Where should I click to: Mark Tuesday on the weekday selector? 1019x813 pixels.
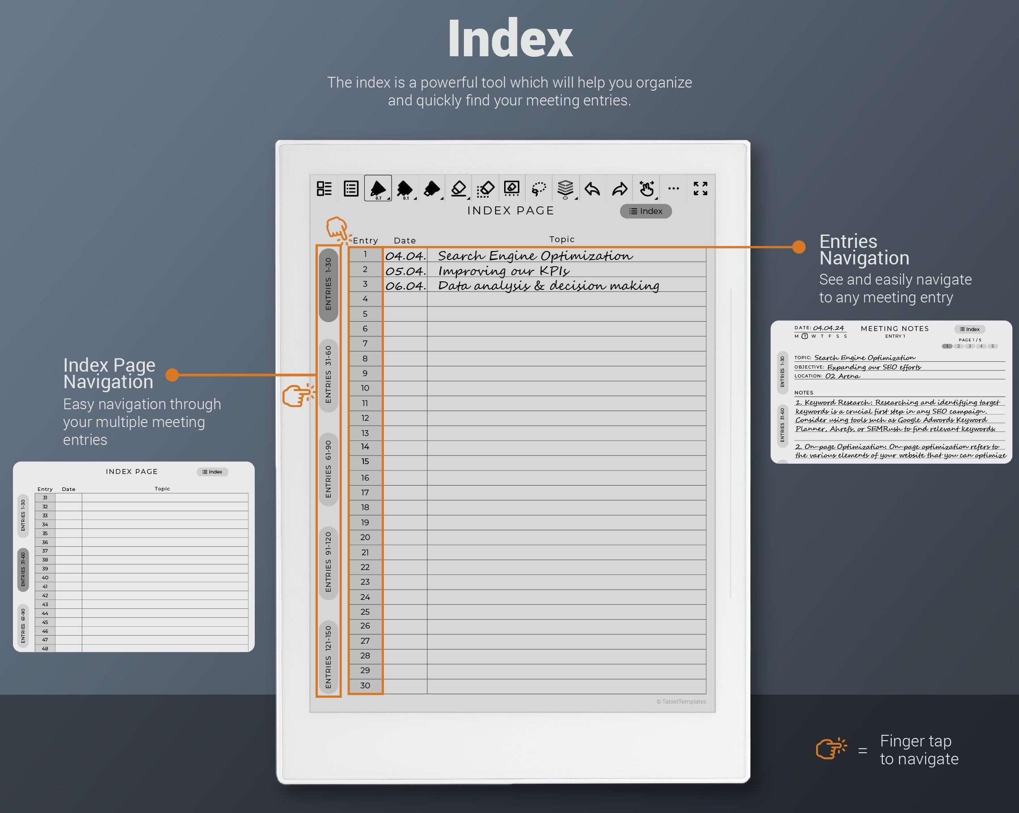point(804,336)
